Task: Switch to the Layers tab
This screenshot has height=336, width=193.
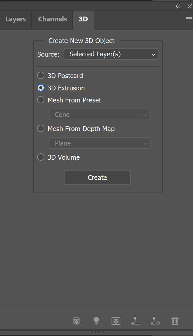Action: [x=16, y=19]
